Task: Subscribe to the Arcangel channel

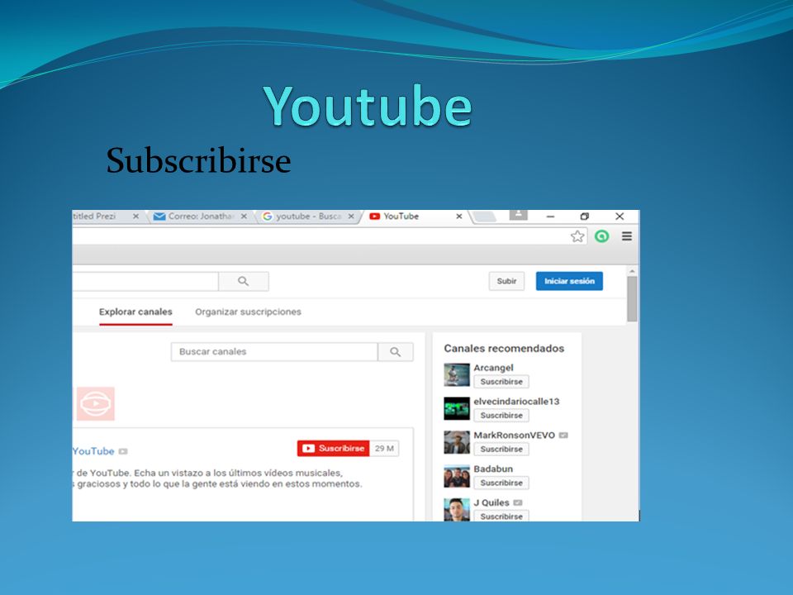Action: click(x=501, y=382)
